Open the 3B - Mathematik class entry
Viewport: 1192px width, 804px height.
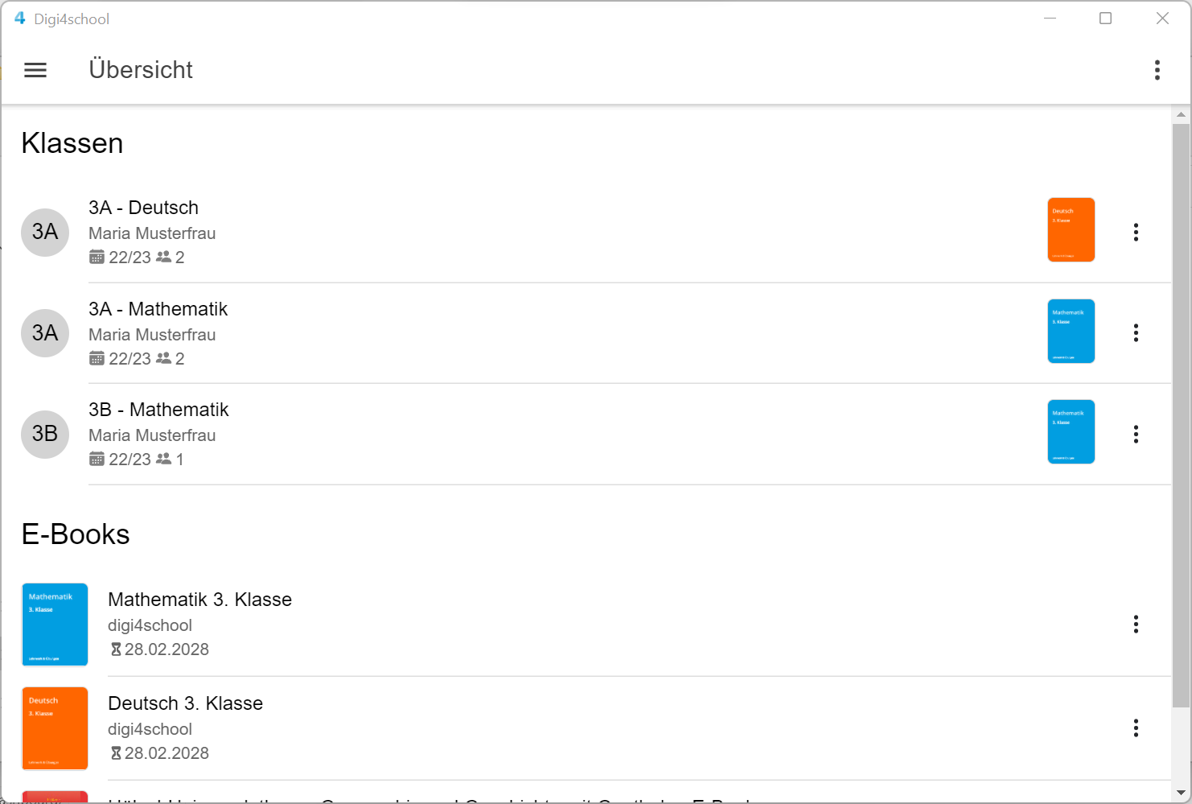(159, 410)
